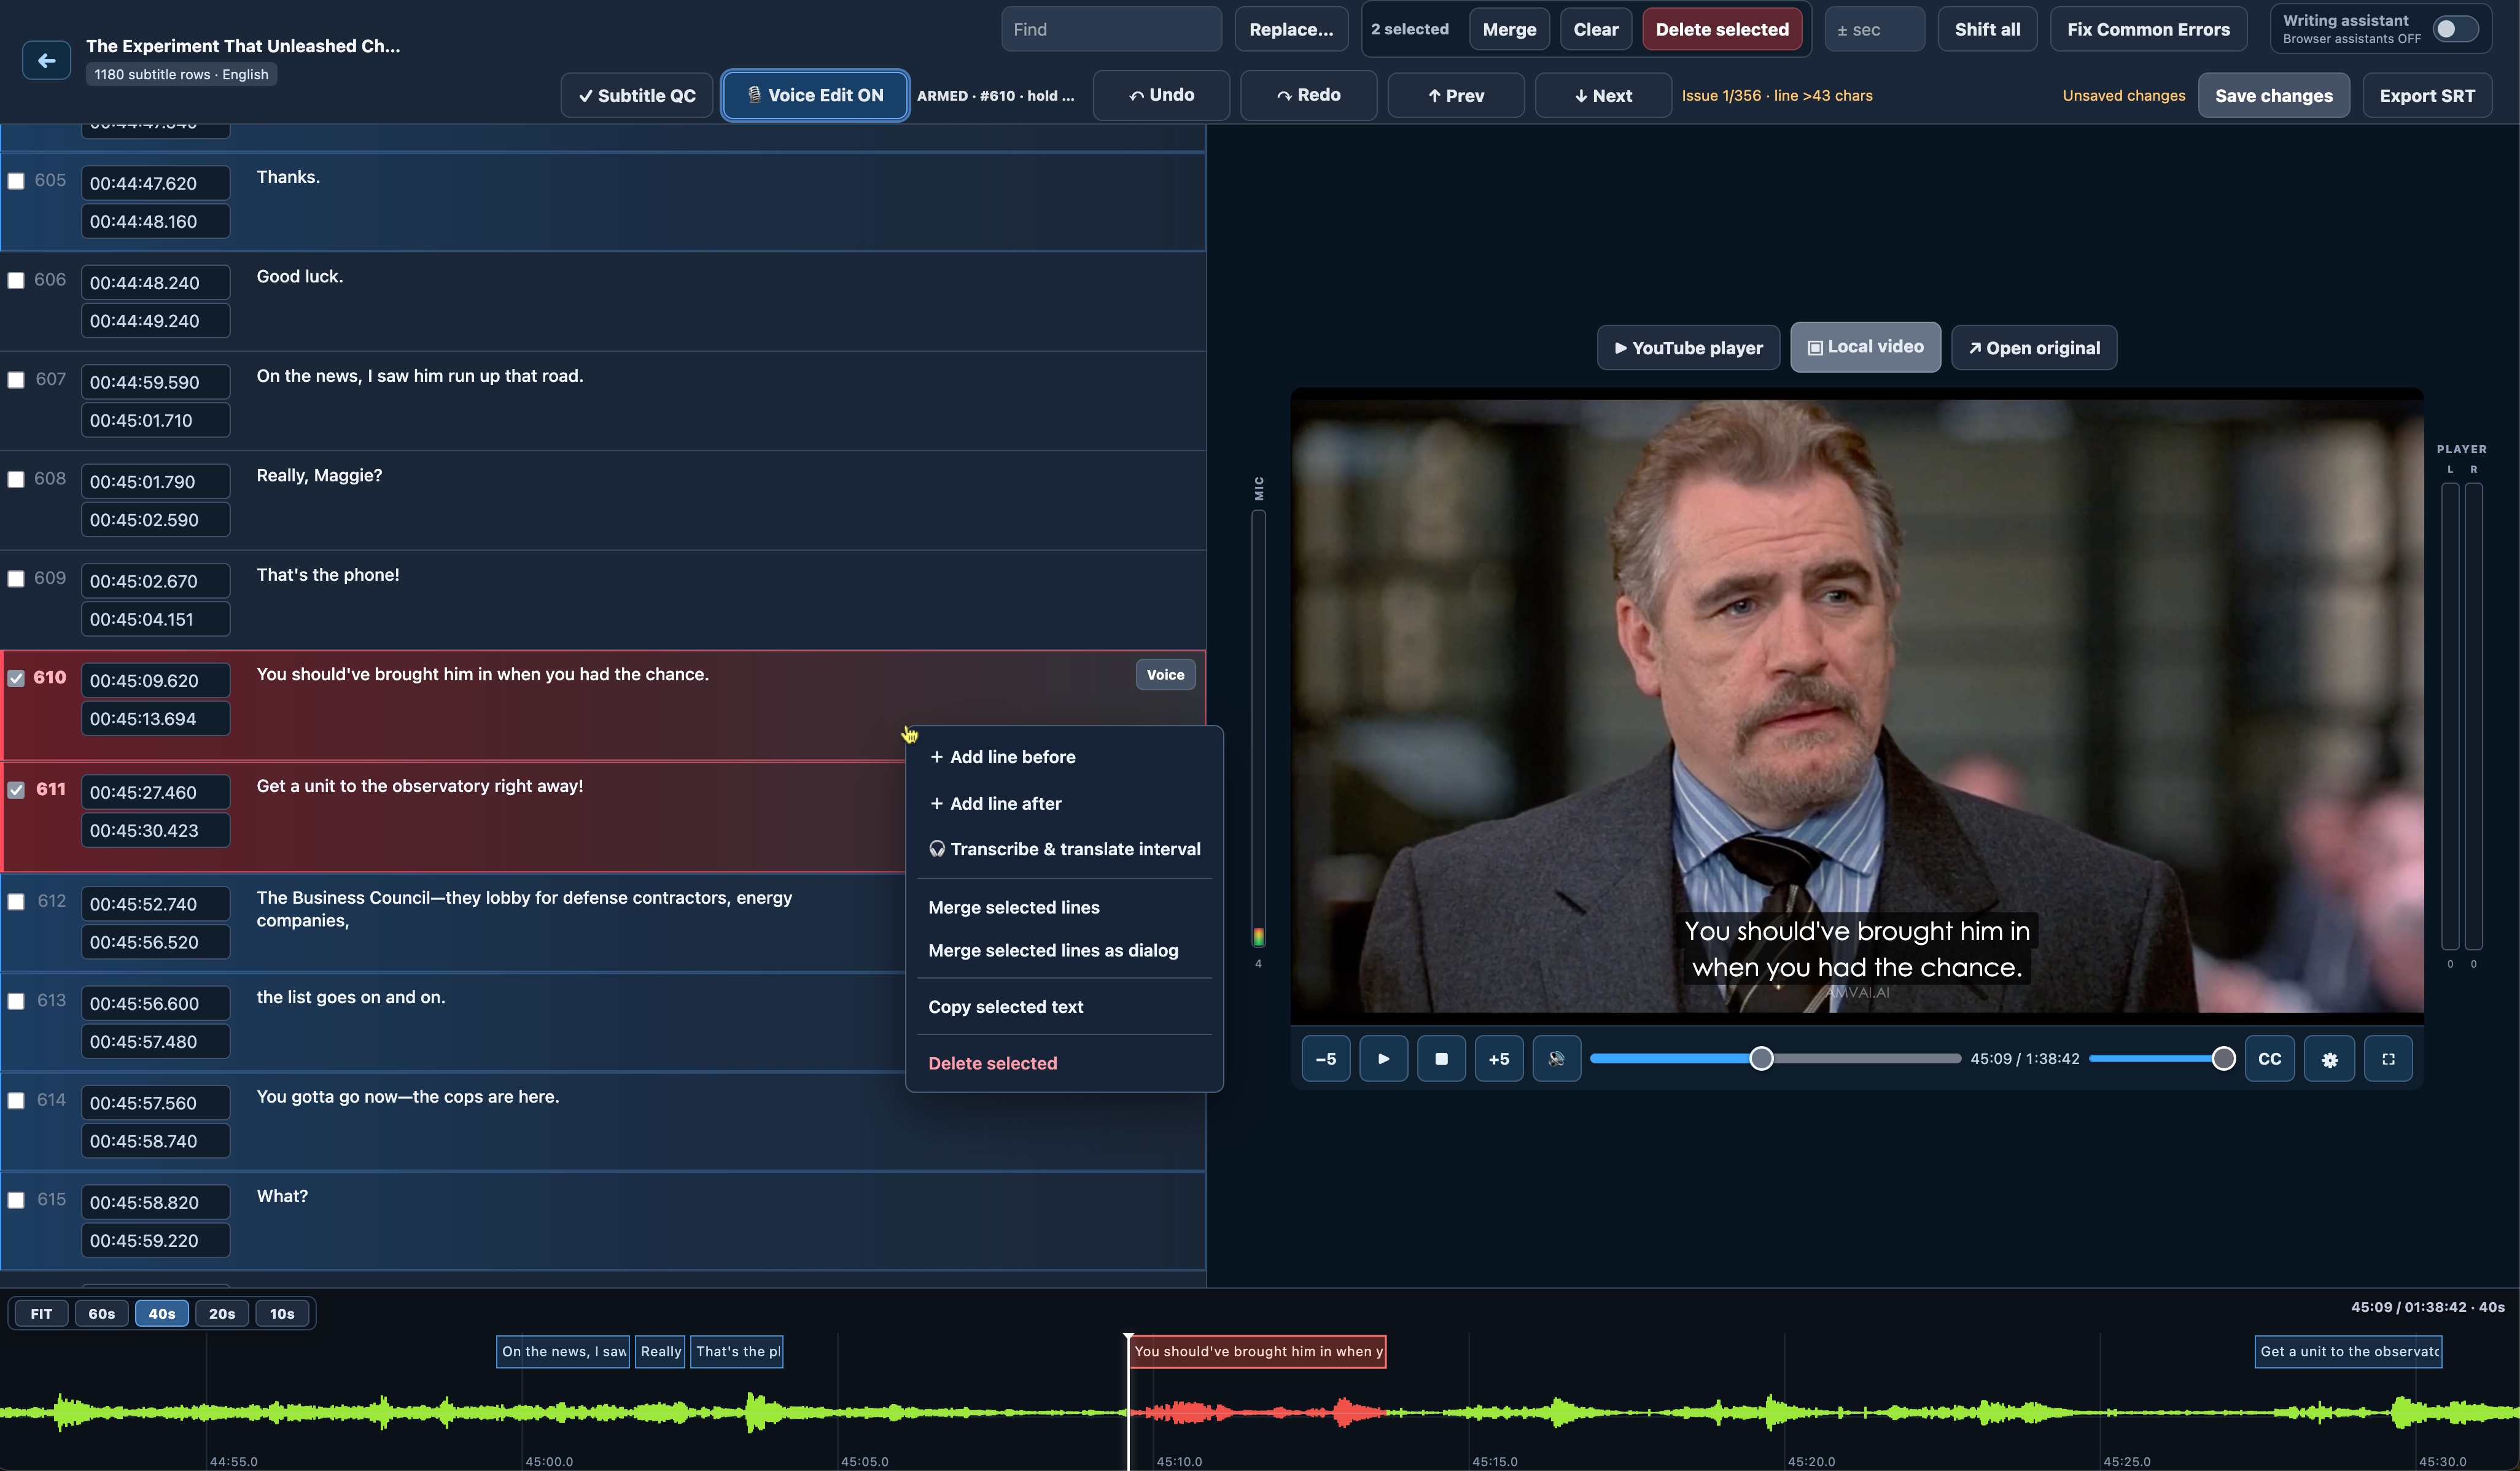Click the back arrow icon

[x=46, y=61]
